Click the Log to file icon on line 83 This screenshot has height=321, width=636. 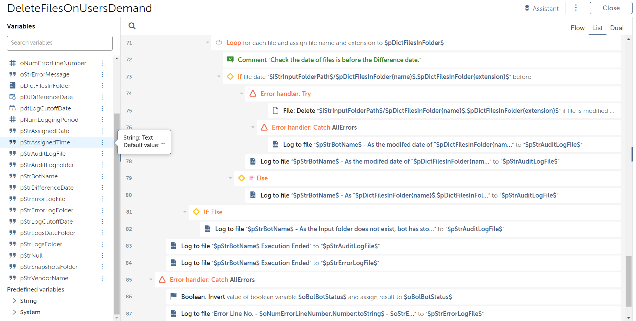tap(174, 246)
